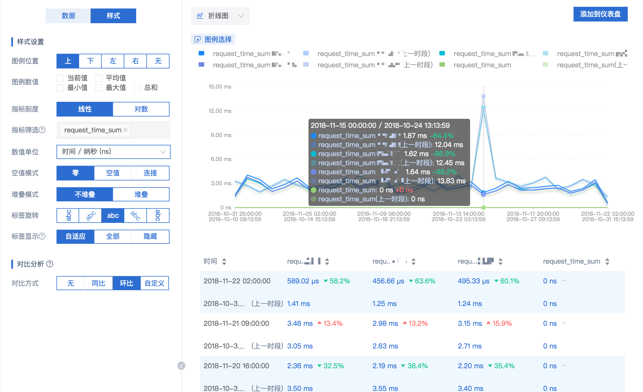Choose 不堆叠 stacking mode
The image size is (643, 392).
(x=85, y=195)
